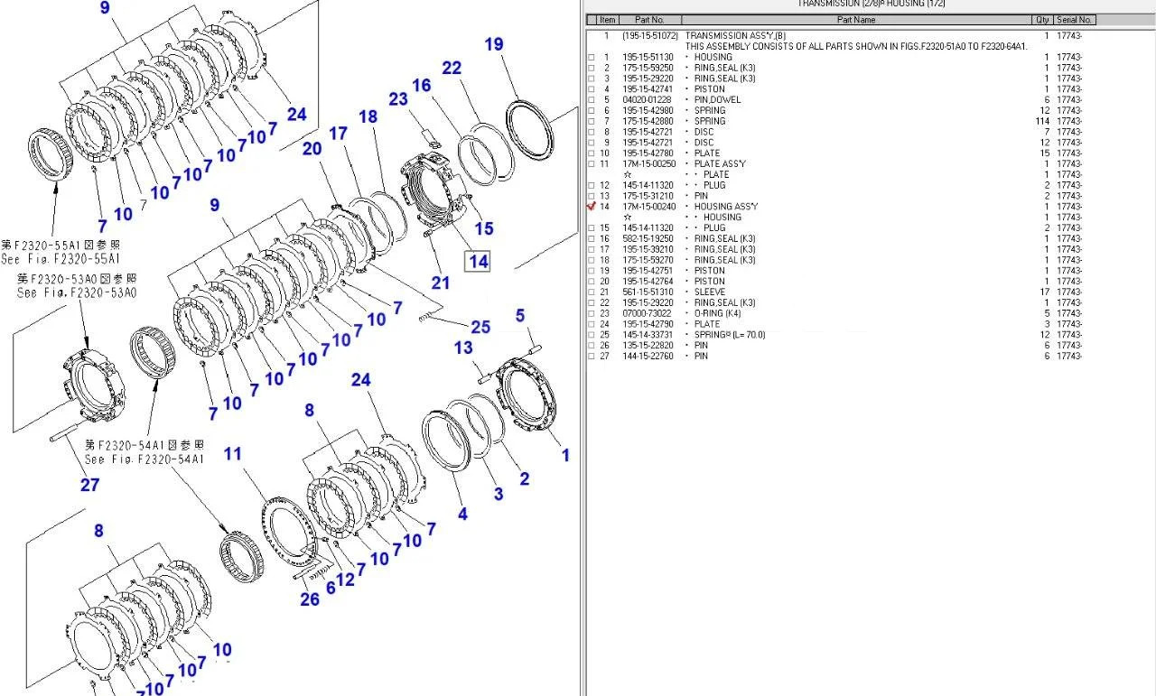Select the SPRING (L= 70.0) part name
Image resolution: width=1156 pixels, height=696 pixels.
click(729, 335)
